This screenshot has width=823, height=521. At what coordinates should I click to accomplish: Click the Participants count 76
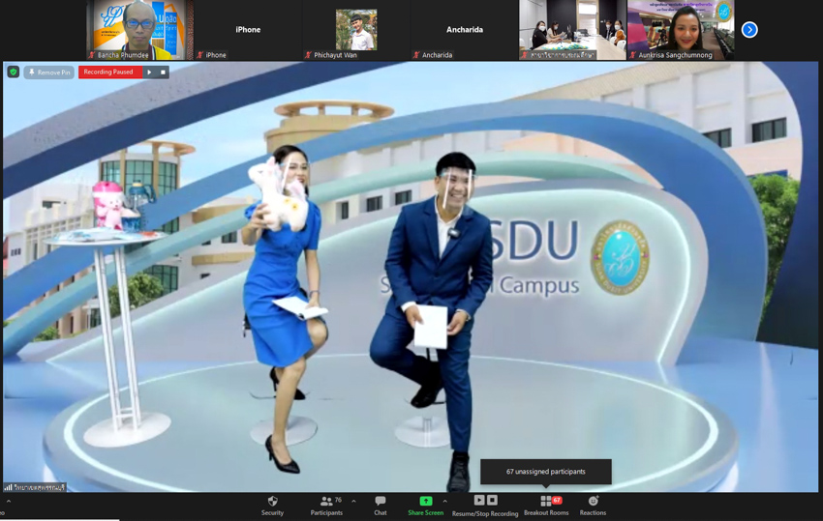pos(338,500)
